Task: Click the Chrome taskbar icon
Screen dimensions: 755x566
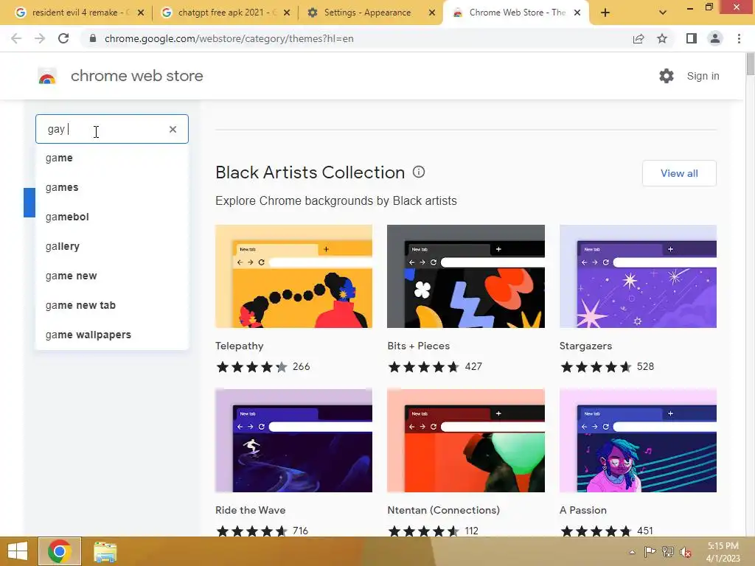Action: (x=59, y=551)
